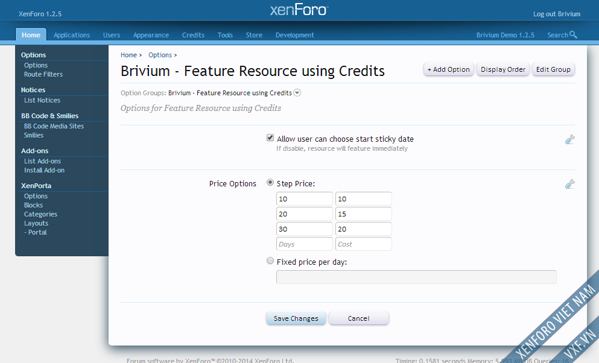Image resolution: width=599 pixels, height=363 pixels.
Task: Go to Options breadcrumb
Action: point(160,55)
